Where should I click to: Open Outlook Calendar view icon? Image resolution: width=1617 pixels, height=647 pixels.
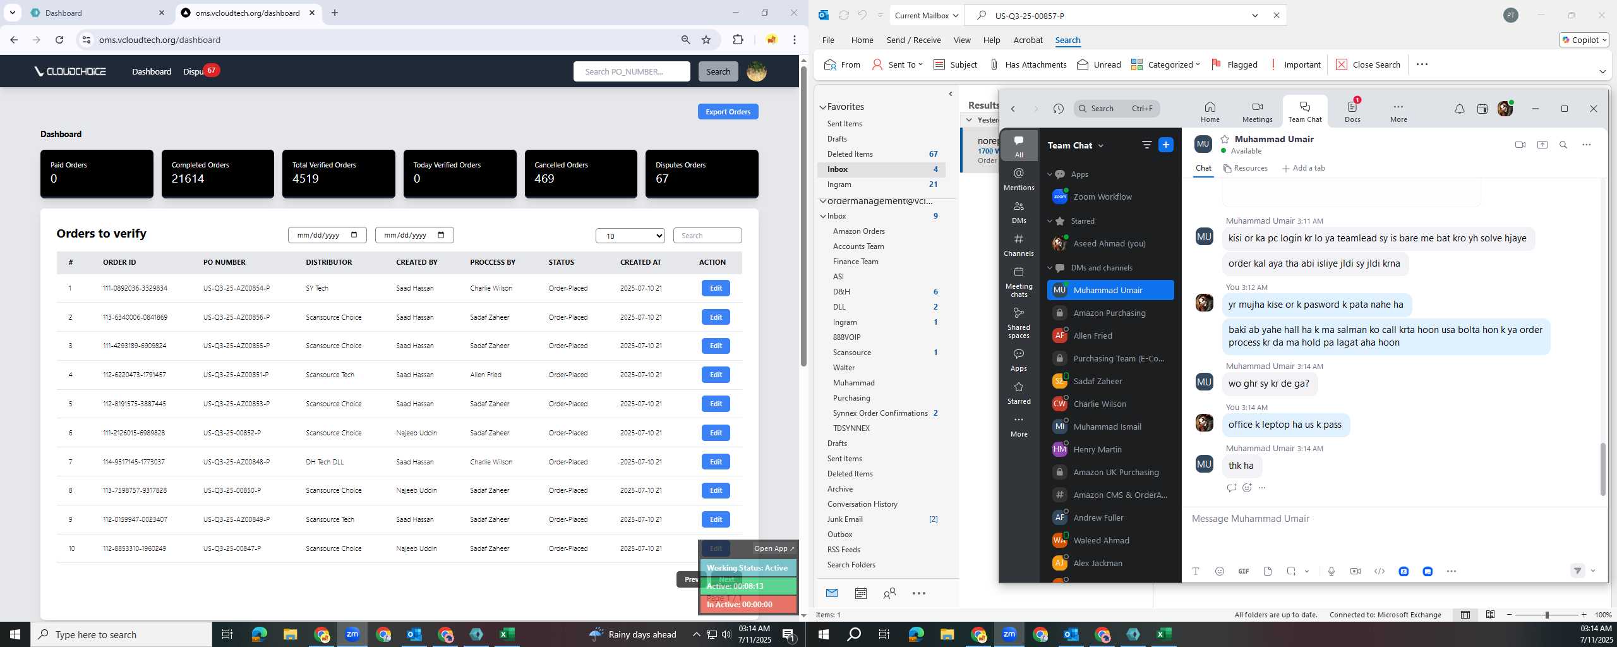click(860, 593)
